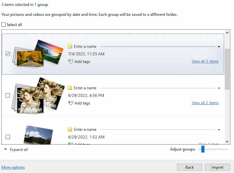Expand all groups

click(x=16, y=150)
